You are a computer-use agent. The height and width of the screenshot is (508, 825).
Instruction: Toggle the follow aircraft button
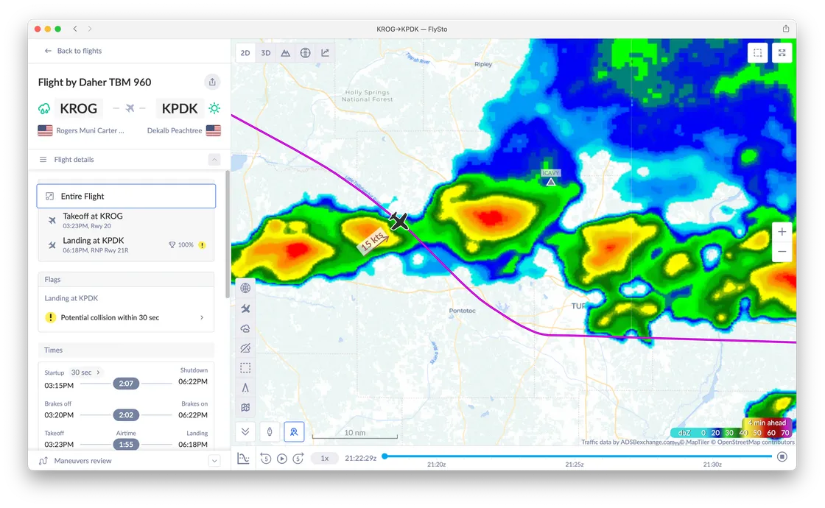(294, 431)
